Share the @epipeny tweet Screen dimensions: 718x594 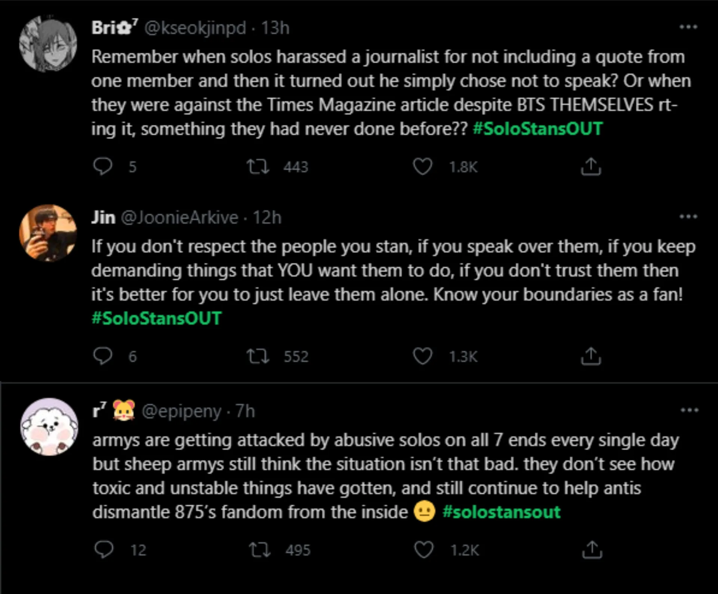coord(592,550)
